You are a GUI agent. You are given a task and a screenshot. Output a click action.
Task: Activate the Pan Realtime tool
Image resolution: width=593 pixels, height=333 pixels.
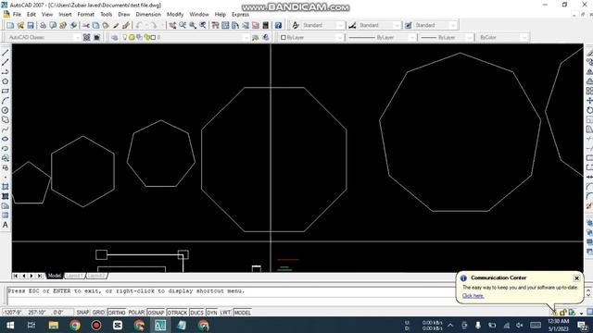[x=172, y=25]
